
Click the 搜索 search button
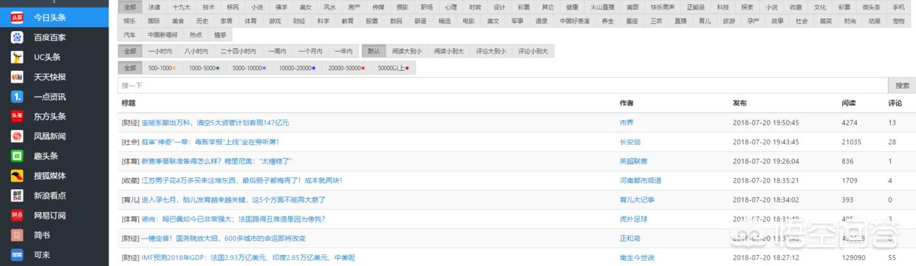click(x=901, y=85)
